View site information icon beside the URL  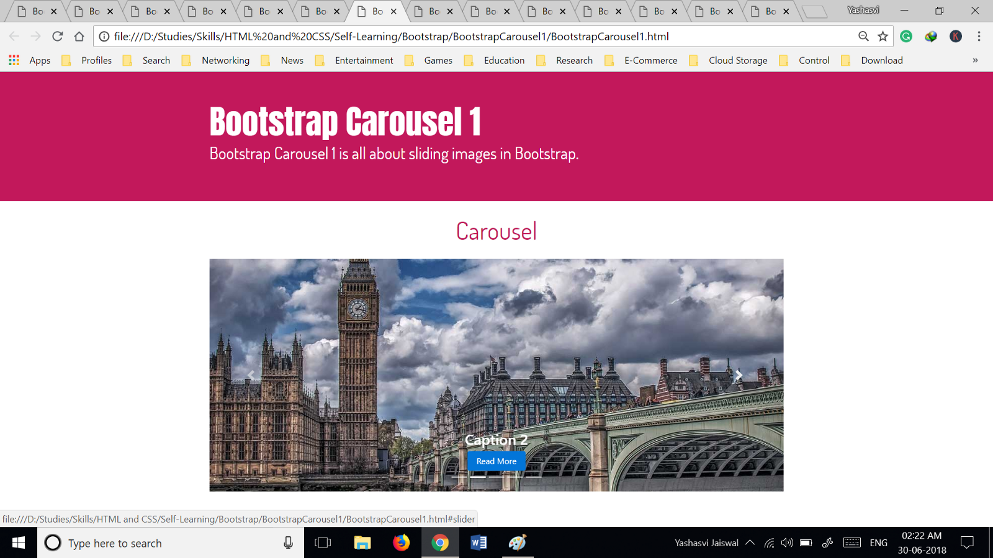[104, 37]
